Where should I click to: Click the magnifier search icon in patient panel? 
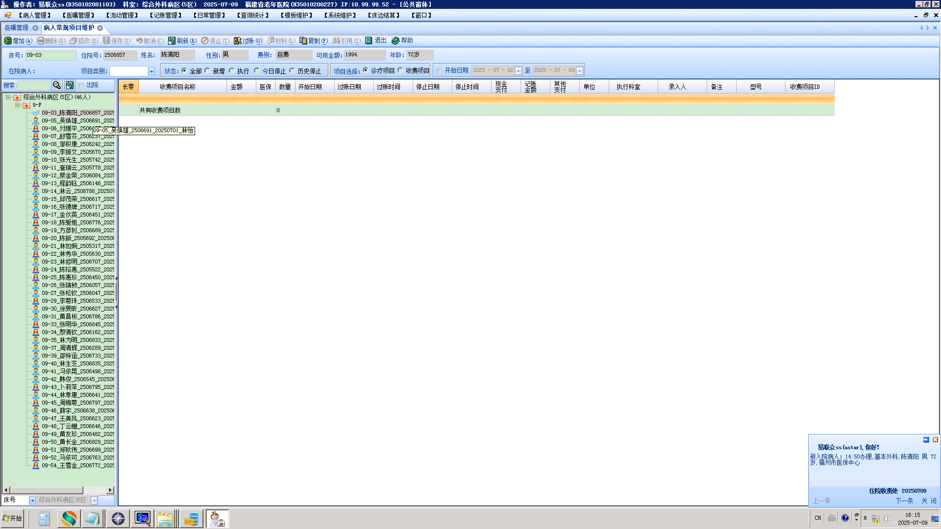coord(56,85)
